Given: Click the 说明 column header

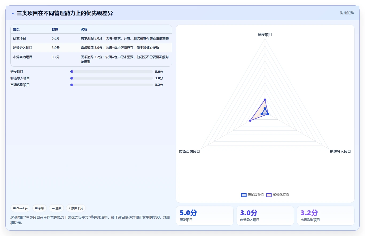Looking at the screenshot, I should pos(84,29).
